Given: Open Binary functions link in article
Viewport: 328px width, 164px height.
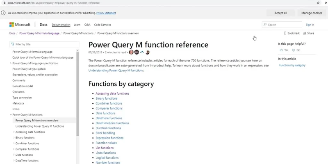Looking at the screenshot, I should coord(107,98).
